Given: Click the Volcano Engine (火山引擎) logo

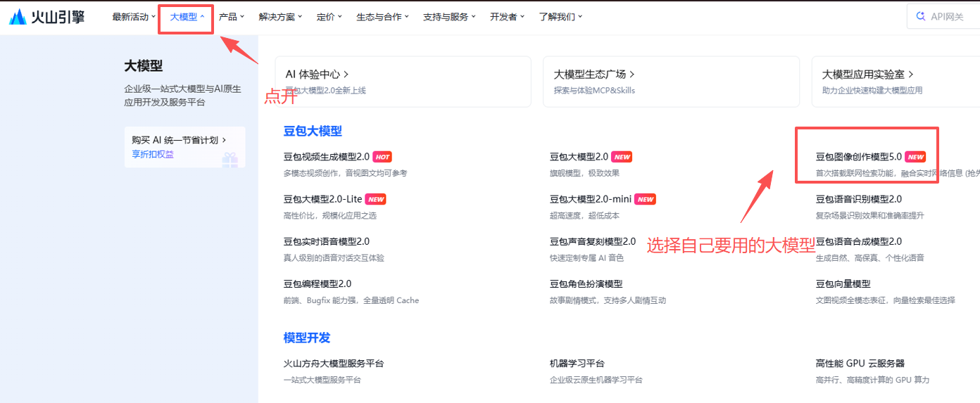Looking at the screenshot, I should click(46, 18).
